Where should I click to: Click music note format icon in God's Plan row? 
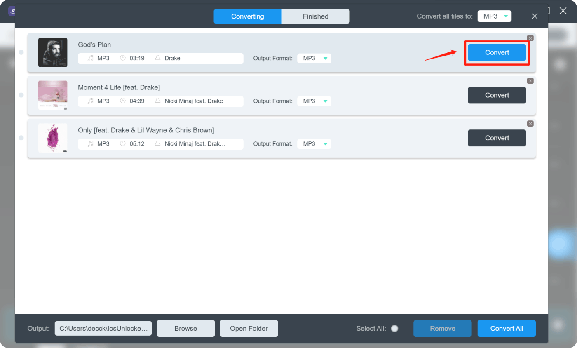[x=91, y=59]
